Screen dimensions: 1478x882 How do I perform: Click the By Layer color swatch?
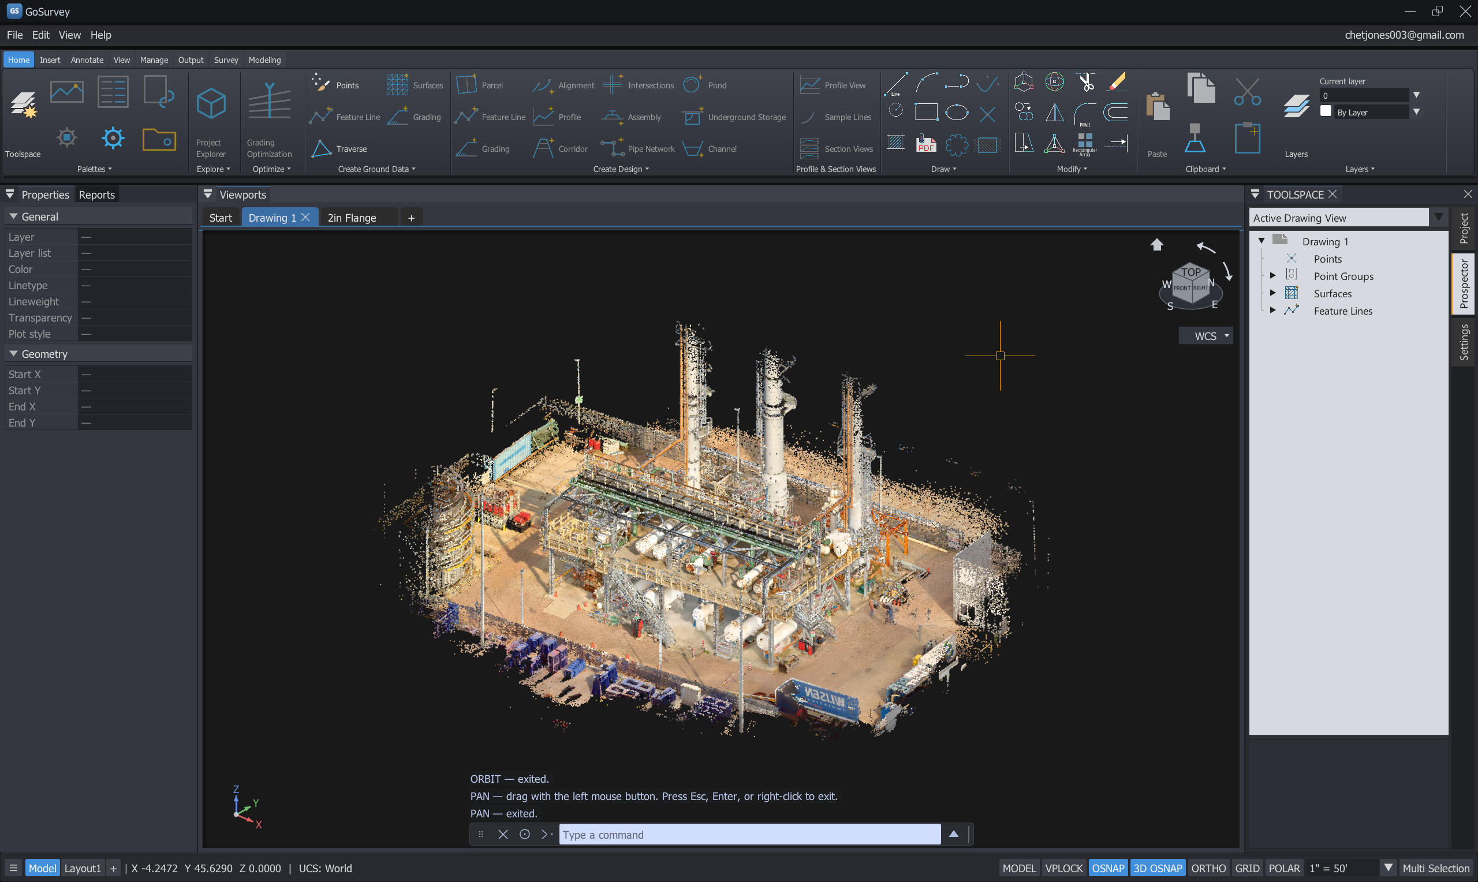tap(1325, 111)
